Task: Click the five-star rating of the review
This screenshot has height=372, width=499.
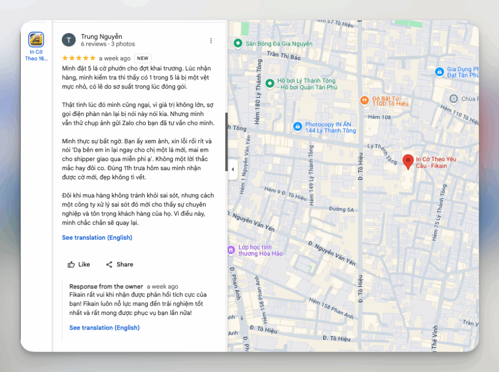Action: 78,58
